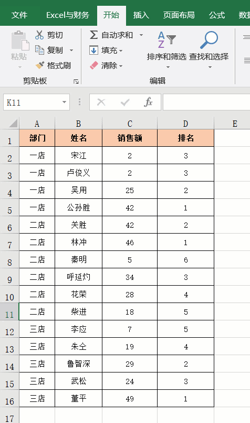Viewport: 250px width, 423px height.
Task: Select sales value 49 cell
Action: tap(130, 398)
